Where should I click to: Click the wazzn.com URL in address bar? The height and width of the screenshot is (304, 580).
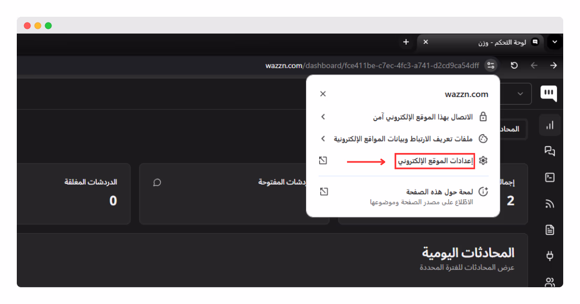tap(372, 66)
